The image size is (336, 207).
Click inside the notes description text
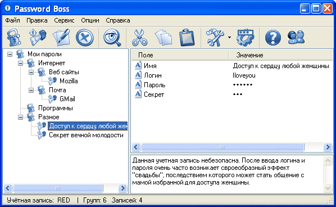click(219, 172)
